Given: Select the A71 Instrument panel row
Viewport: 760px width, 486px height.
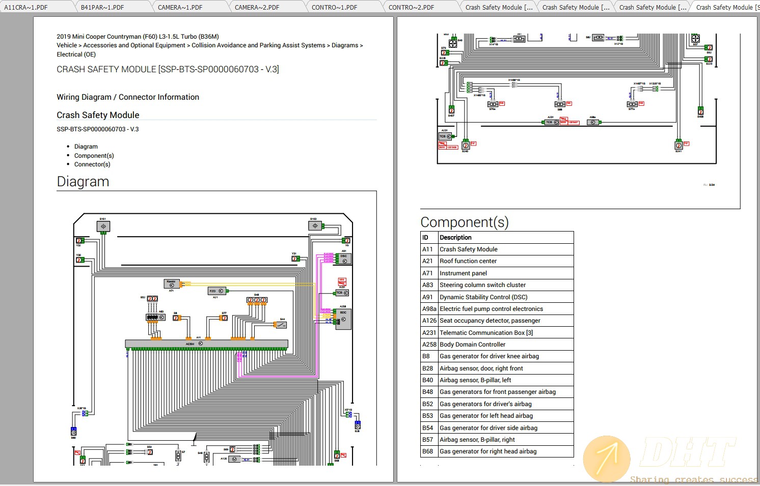Looking at the screenshot, I should tap(497, 273).
